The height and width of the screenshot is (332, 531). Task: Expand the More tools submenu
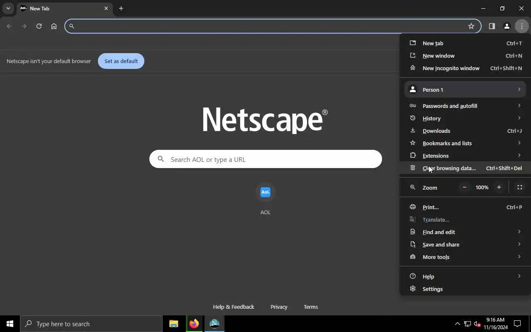[465, 257]
